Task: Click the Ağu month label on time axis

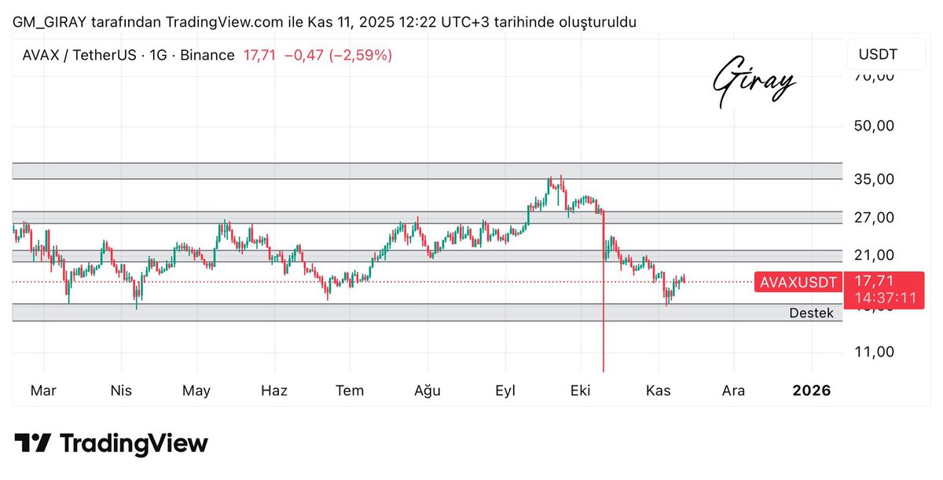Action: pos(427,390)
